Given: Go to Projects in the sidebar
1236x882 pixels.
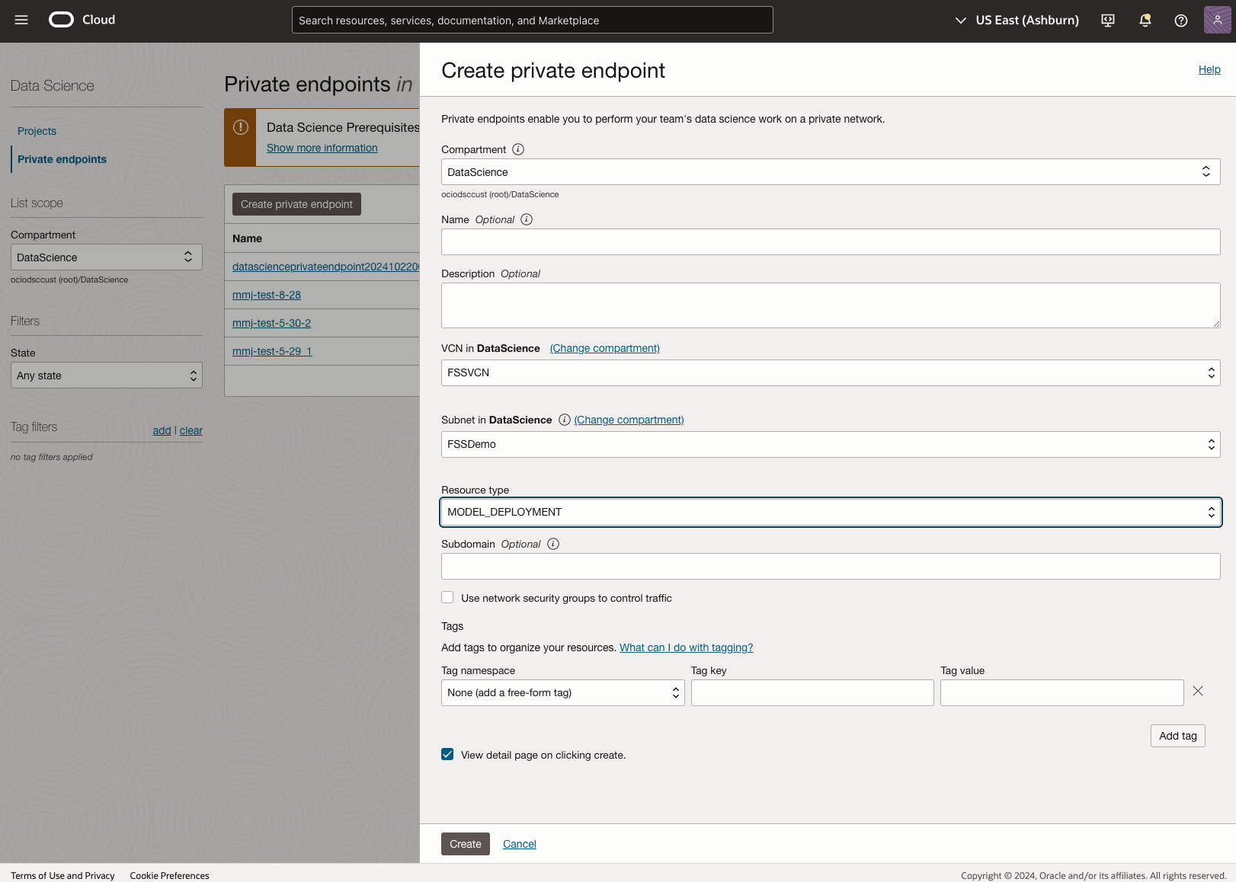Looking at the screenshot, I should pos(37,131).
